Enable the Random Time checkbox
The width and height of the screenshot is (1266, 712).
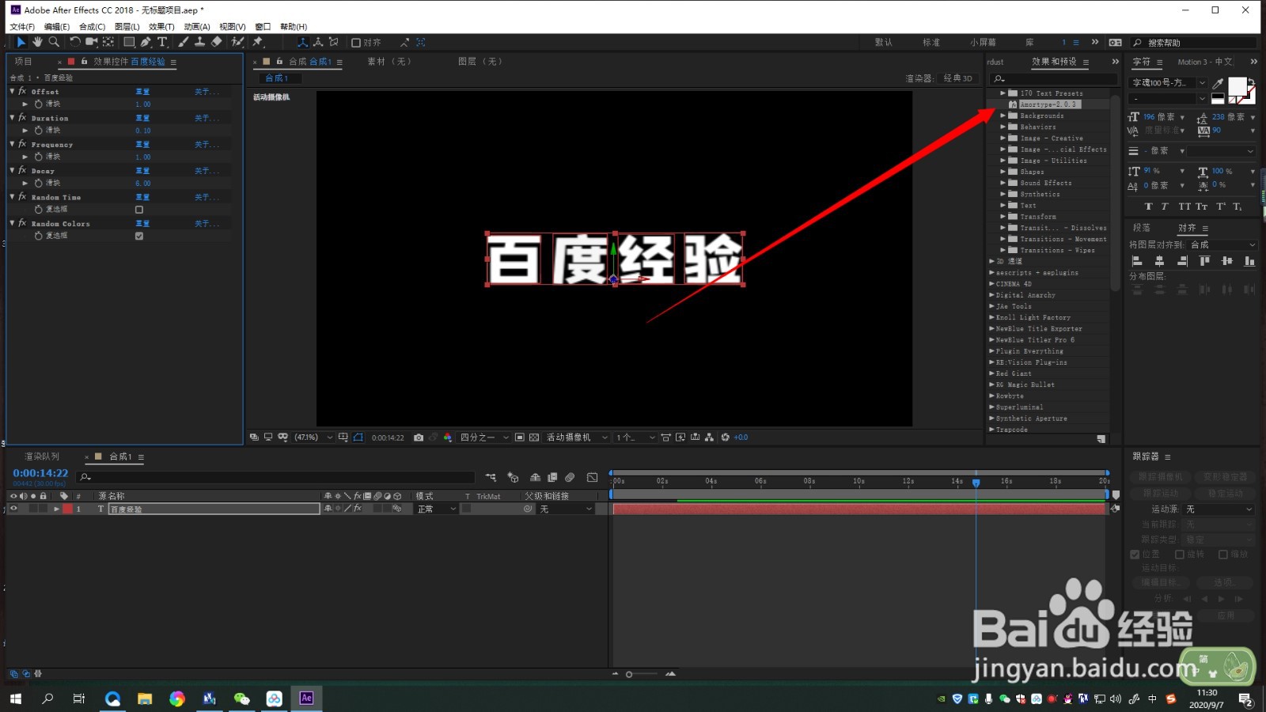click(x=139, y=209)
